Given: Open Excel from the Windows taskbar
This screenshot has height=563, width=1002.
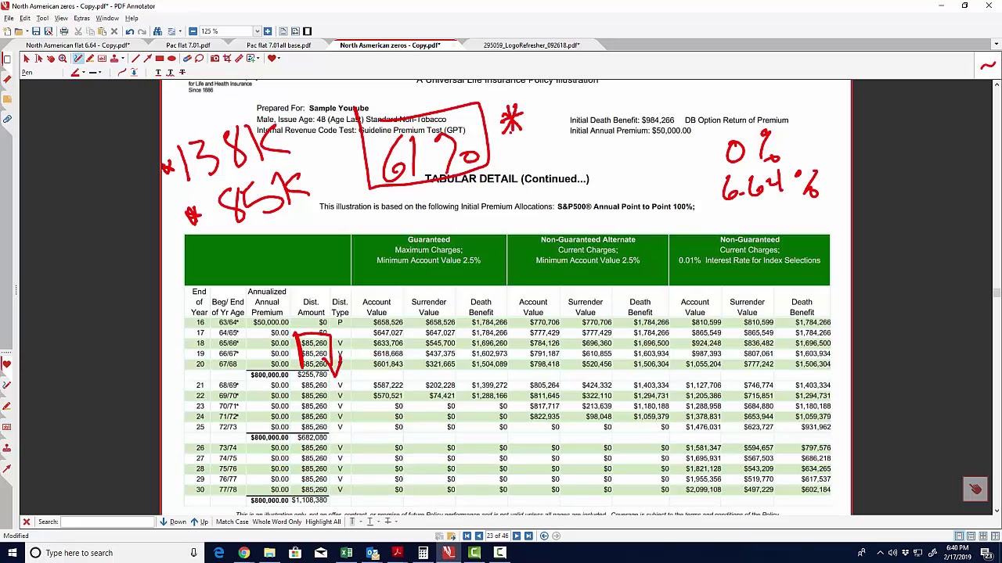Looking at the screenshot, I should click(346, 553).
